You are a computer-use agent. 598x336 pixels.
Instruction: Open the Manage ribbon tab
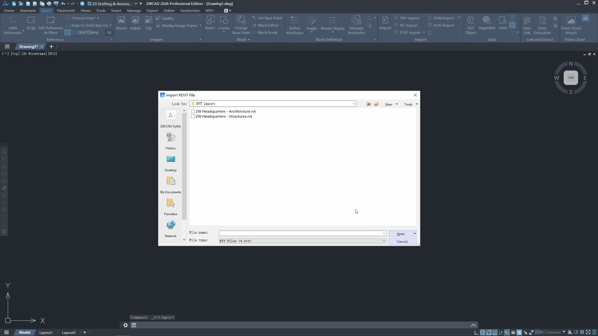(134, 10)
